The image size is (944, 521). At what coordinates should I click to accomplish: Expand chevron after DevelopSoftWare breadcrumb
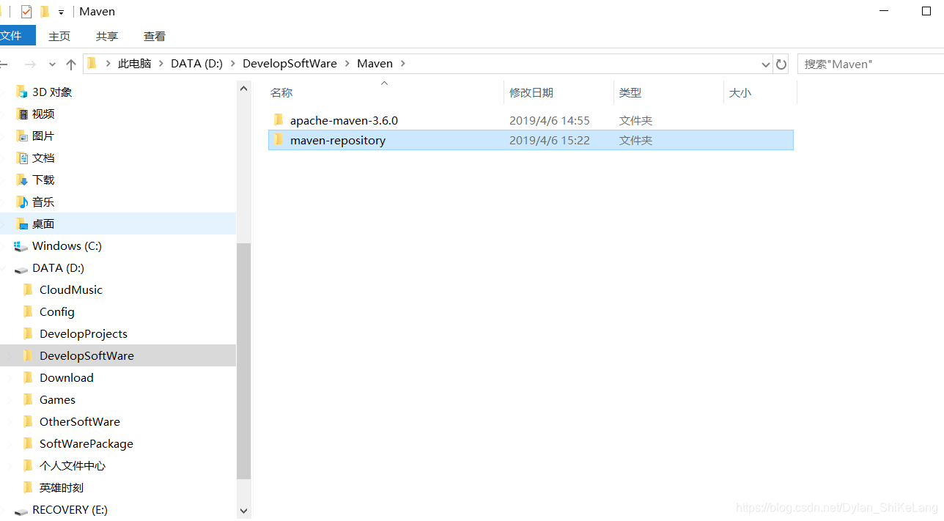pyautogui.click(x=347, y=64)
